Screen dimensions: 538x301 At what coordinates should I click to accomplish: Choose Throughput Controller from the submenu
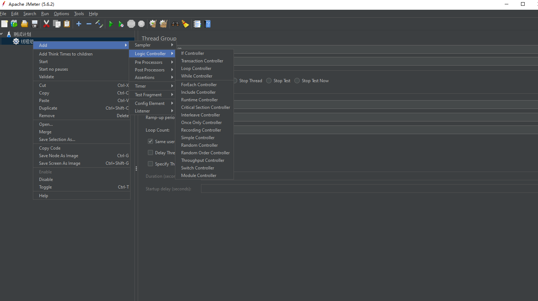[205, 160]
